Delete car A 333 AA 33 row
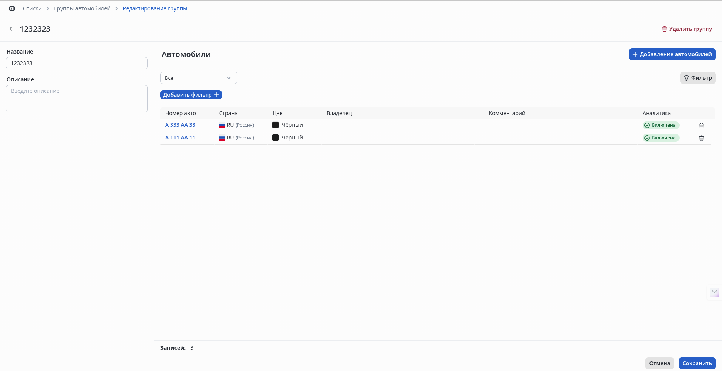This screenshot has width=722, height=371. tap(701, 125)
